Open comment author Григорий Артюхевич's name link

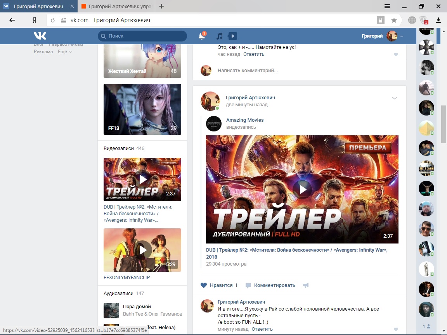(x=241, y=302)
